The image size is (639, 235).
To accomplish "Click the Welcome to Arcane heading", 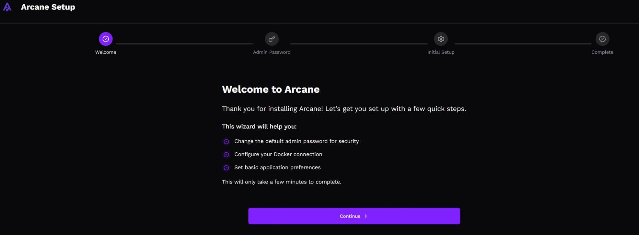I will tap(271, 89).
